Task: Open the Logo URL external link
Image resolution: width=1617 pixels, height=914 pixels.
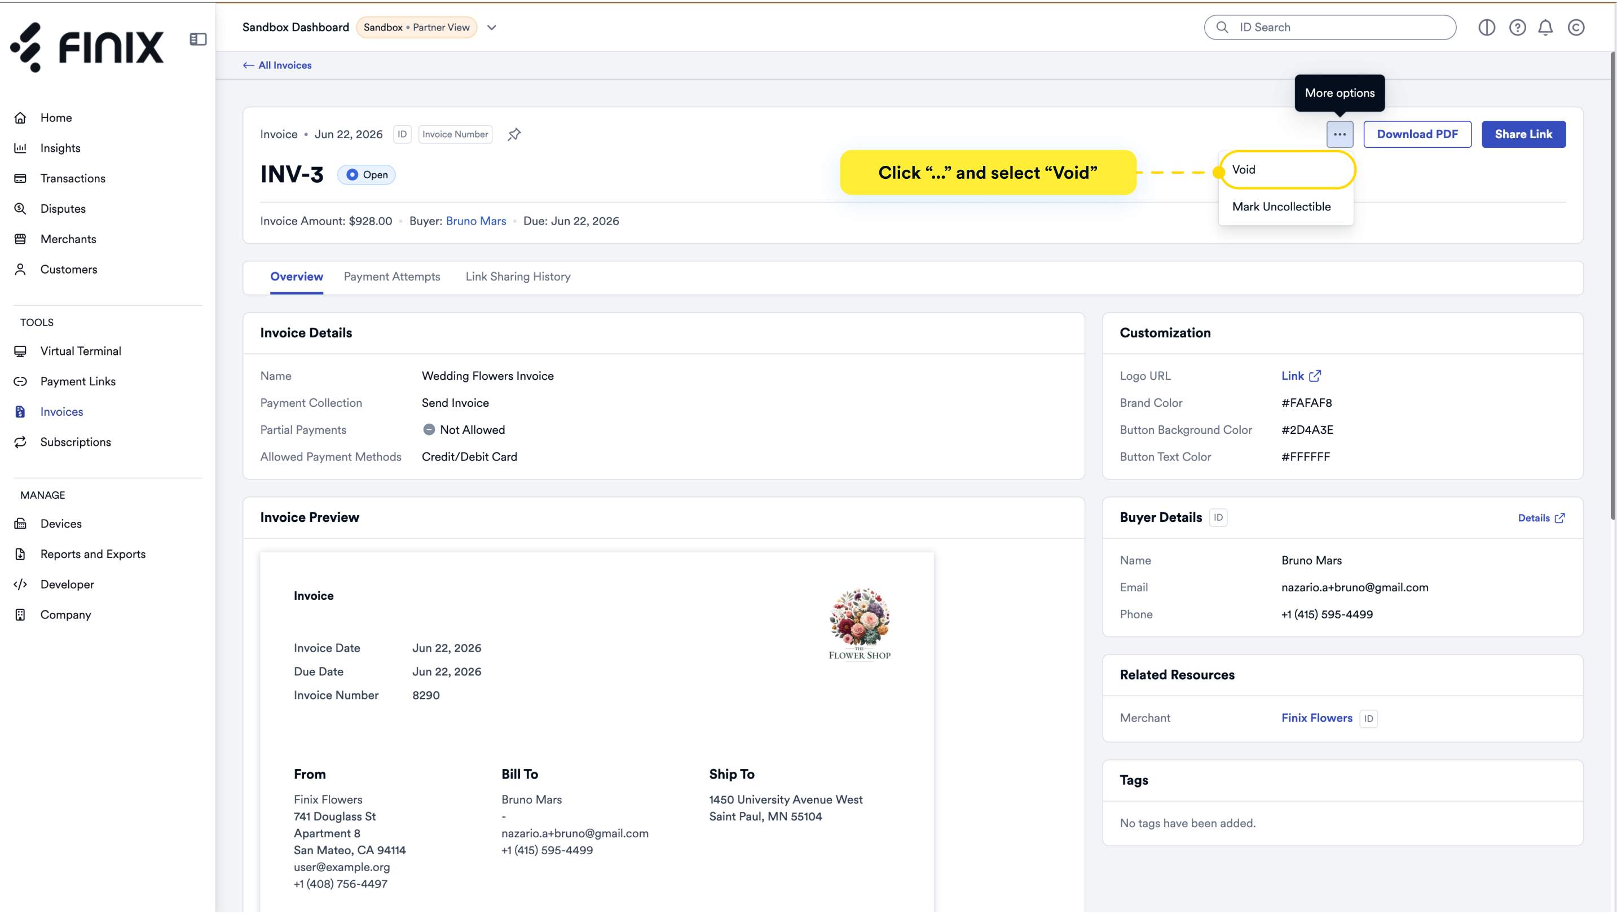Action: (x=1301, y=376)
